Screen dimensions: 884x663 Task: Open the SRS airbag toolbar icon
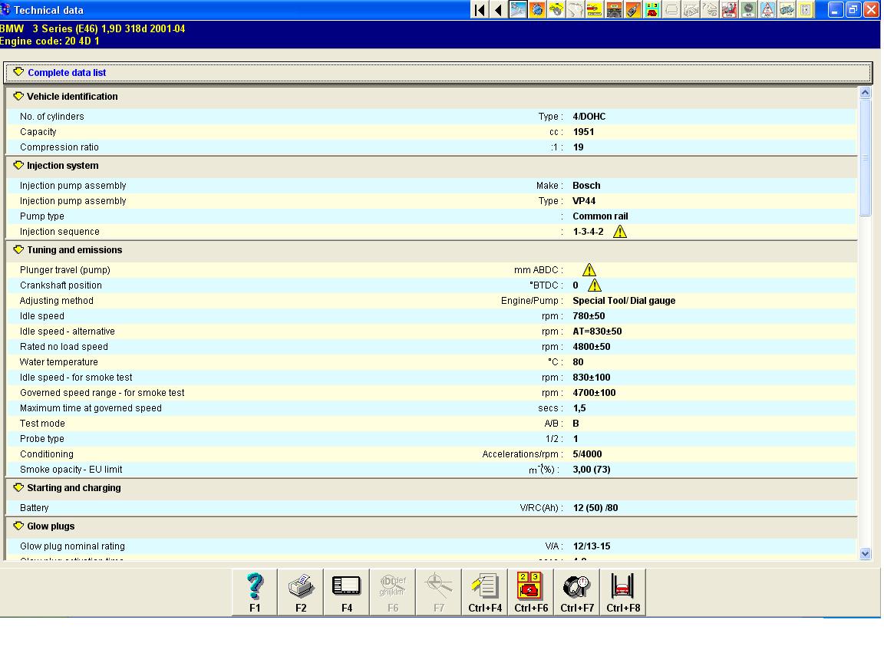pos(729,9)
